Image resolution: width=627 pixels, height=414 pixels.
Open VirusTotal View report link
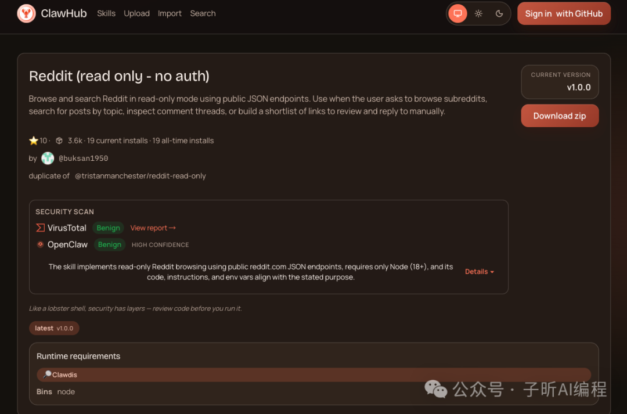[x=153, y=228]
